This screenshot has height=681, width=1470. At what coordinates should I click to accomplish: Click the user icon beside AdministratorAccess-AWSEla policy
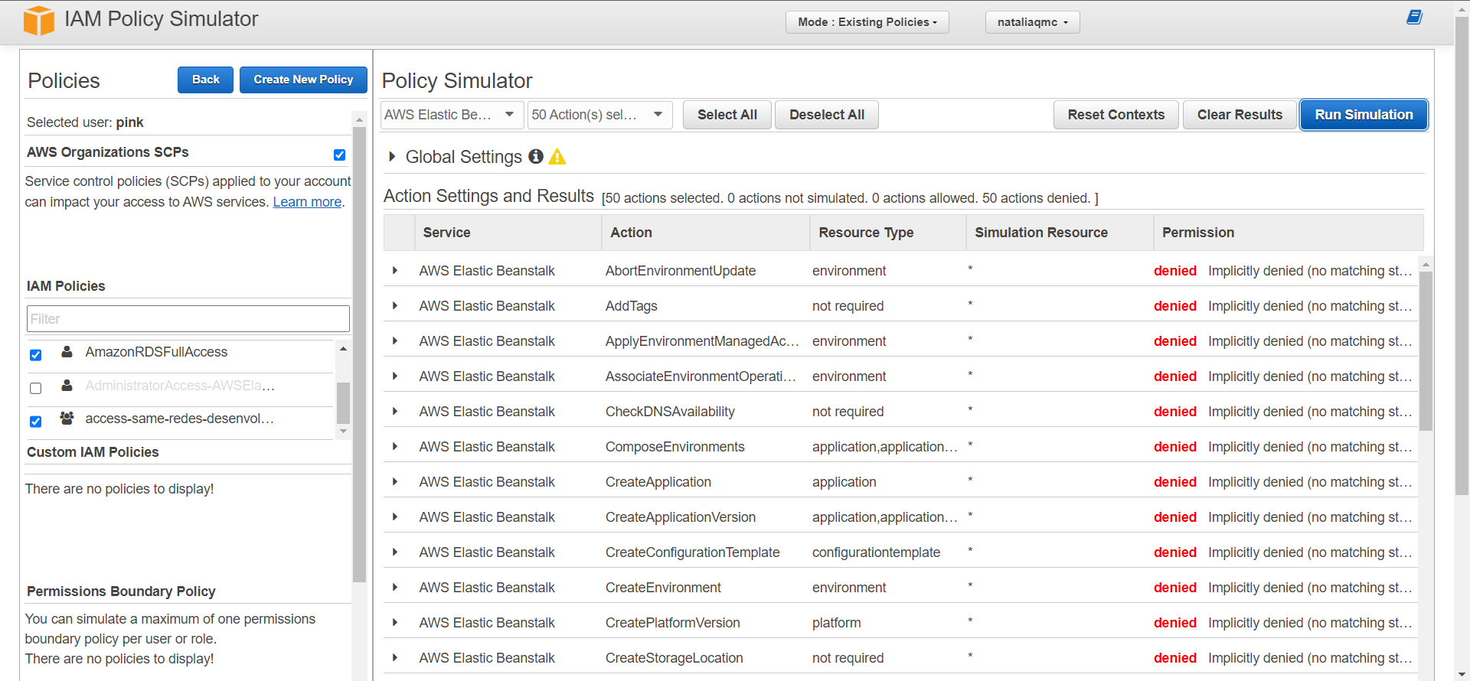67,386
